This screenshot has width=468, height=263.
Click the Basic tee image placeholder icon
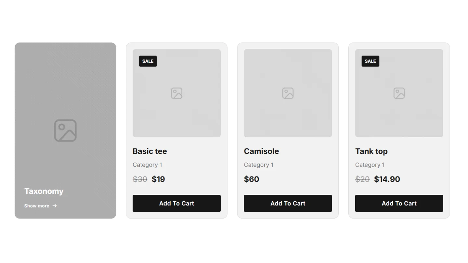tap(176, 93)
